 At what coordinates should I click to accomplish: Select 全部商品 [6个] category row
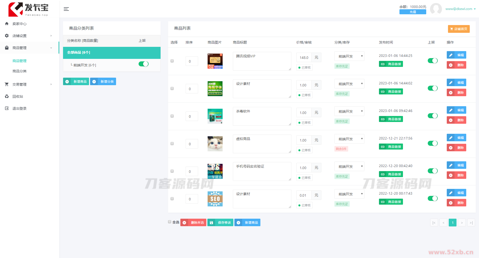[x=112, y=53]
